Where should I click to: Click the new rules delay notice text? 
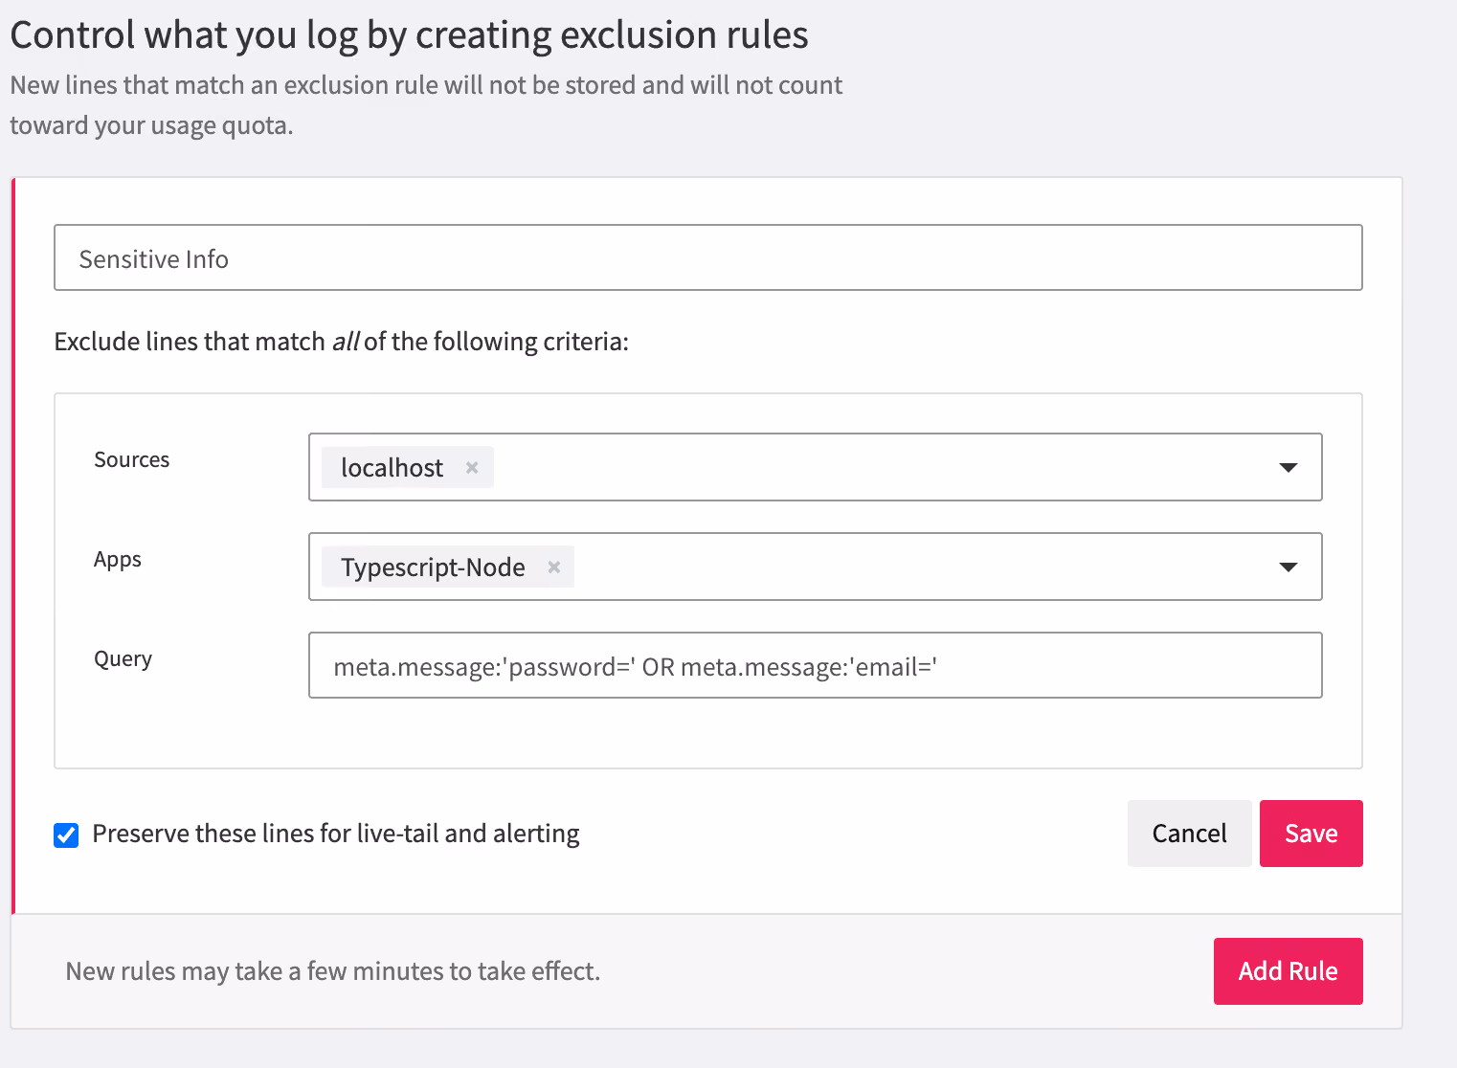click(333, 971)
